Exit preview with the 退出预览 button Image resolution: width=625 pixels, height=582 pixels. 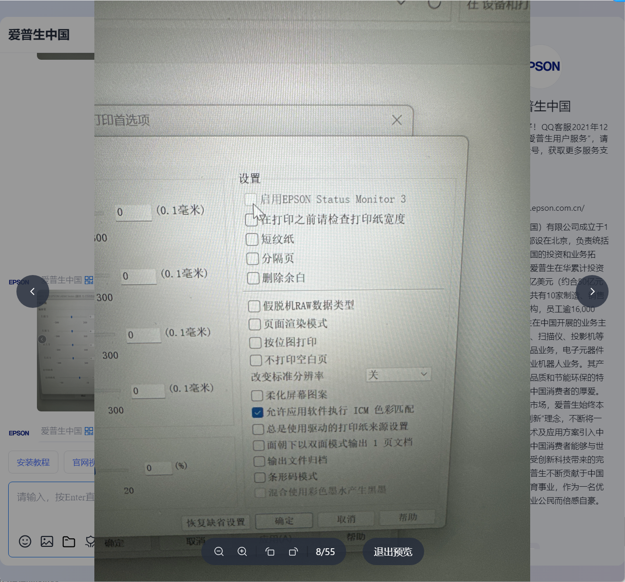coord(393,552)
